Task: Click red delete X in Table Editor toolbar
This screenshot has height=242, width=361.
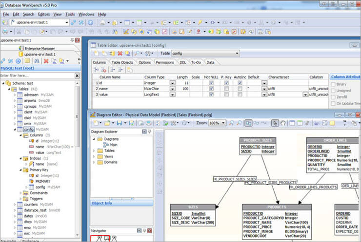Action: [x=120, y=54]
